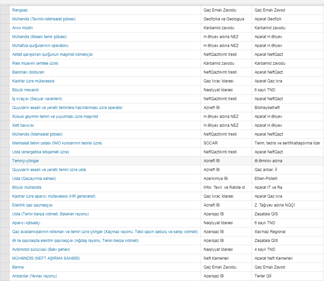Open Mühafizə qurğularının operatoru link
The height and width of the screenshot is (281, 324).
tap(40, 46)
